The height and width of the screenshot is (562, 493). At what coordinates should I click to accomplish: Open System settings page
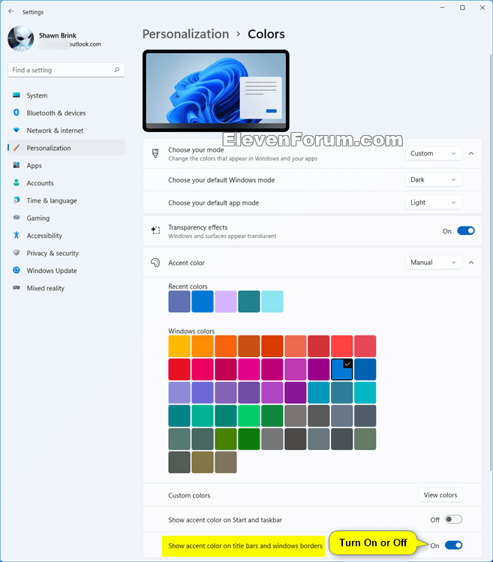(x=66, y=95)
